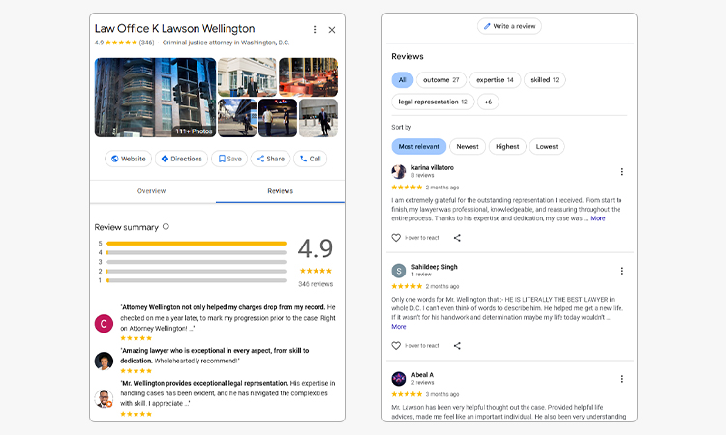Filter reviews by legal representation 12
The width and height of the screenshot is (726, 435).
(x=433, y=101)
